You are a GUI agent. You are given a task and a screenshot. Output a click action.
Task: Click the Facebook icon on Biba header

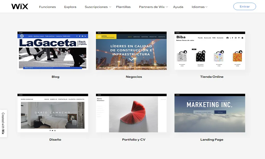click(232, 38)
